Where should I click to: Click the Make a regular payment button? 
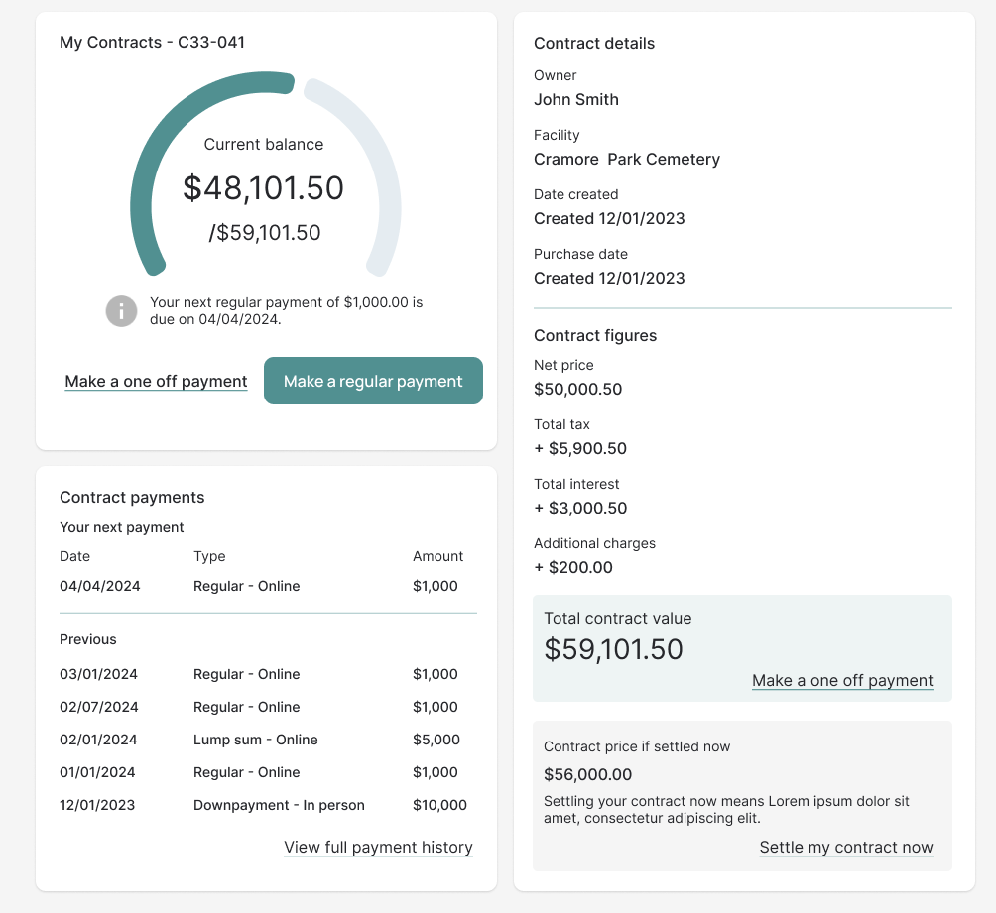373,381
